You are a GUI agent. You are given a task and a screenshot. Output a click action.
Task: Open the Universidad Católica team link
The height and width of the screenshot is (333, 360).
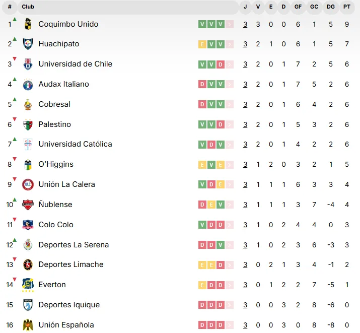(75, 144)
